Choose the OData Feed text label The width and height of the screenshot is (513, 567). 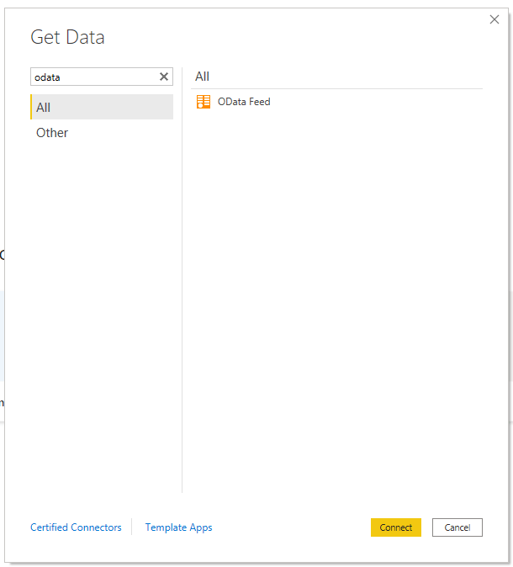[244, 102]
